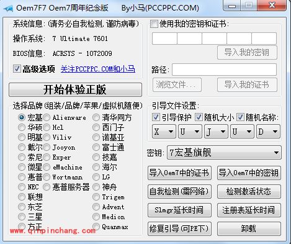Image resolution: width=291 pixels, height=244 pixels.
Task: Pick the 技嘉 radio option
Action: point(96,157)
